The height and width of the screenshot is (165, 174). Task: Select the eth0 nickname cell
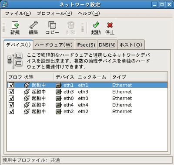(x=83, y=98)
